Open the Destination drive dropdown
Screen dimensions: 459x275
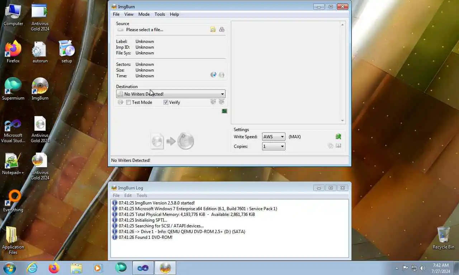(171, 94)
